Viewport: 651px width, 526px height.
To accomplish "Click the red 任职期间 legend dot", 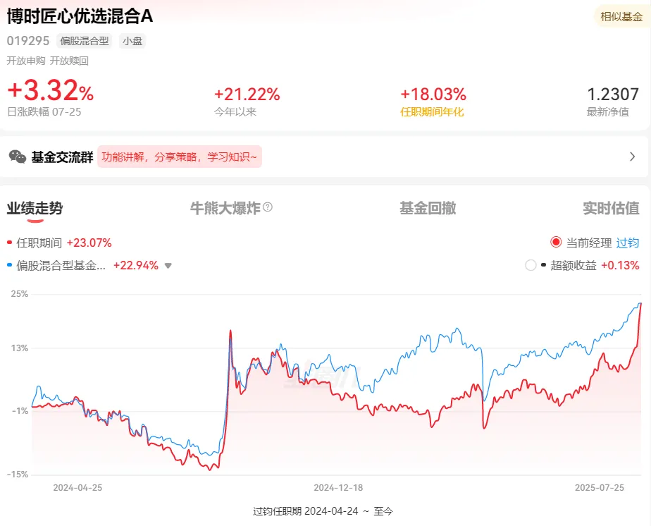I will (x=9, y=243).
